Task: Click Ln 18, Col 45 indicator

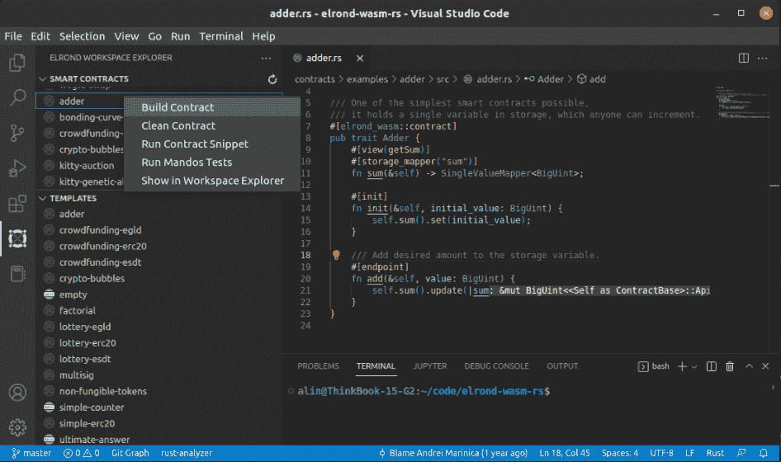Action: [565, 453]
